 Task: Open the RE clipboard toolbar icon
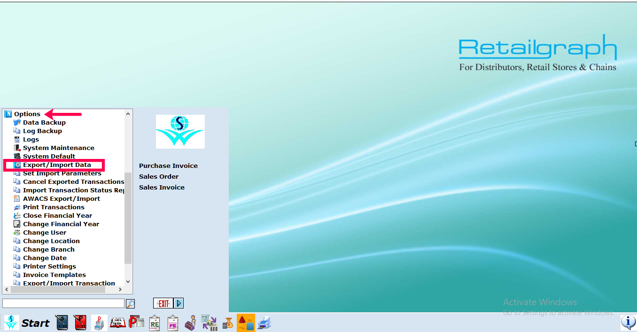tap(155, 323)
